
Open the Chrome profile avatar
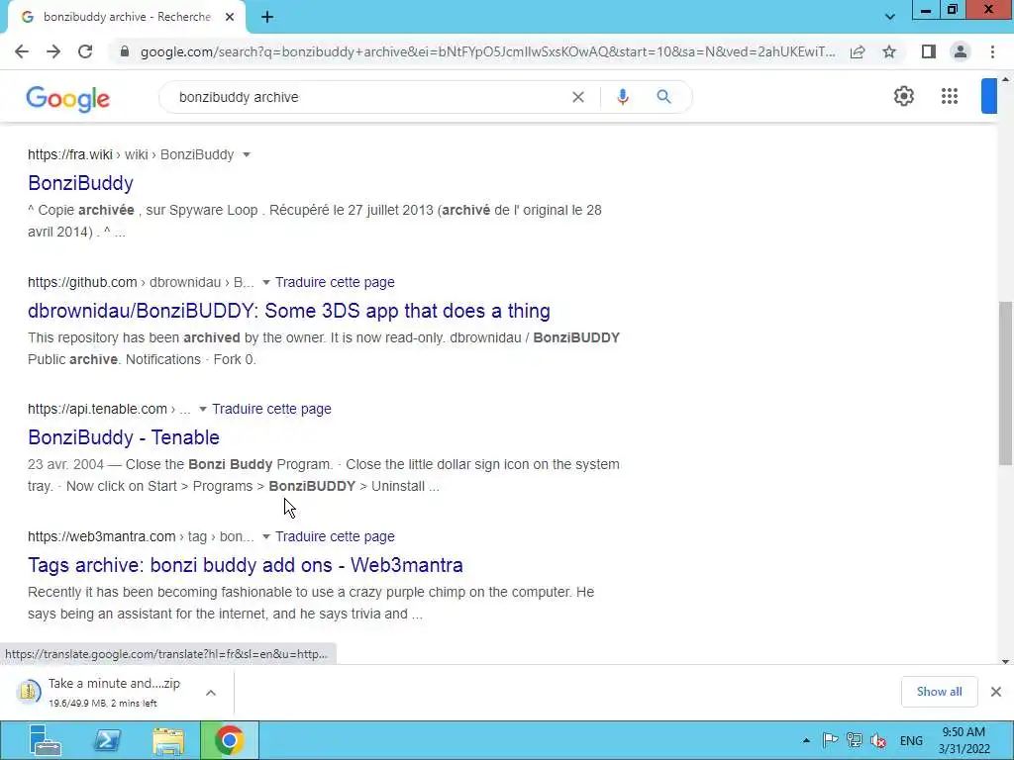961,51
